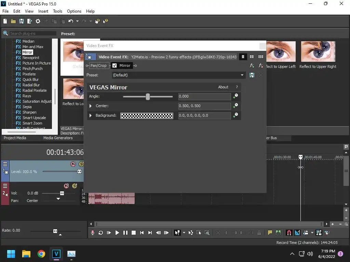The image size is (350, 262).
Task: Mute audio track 2
Action: click(66, 186)
